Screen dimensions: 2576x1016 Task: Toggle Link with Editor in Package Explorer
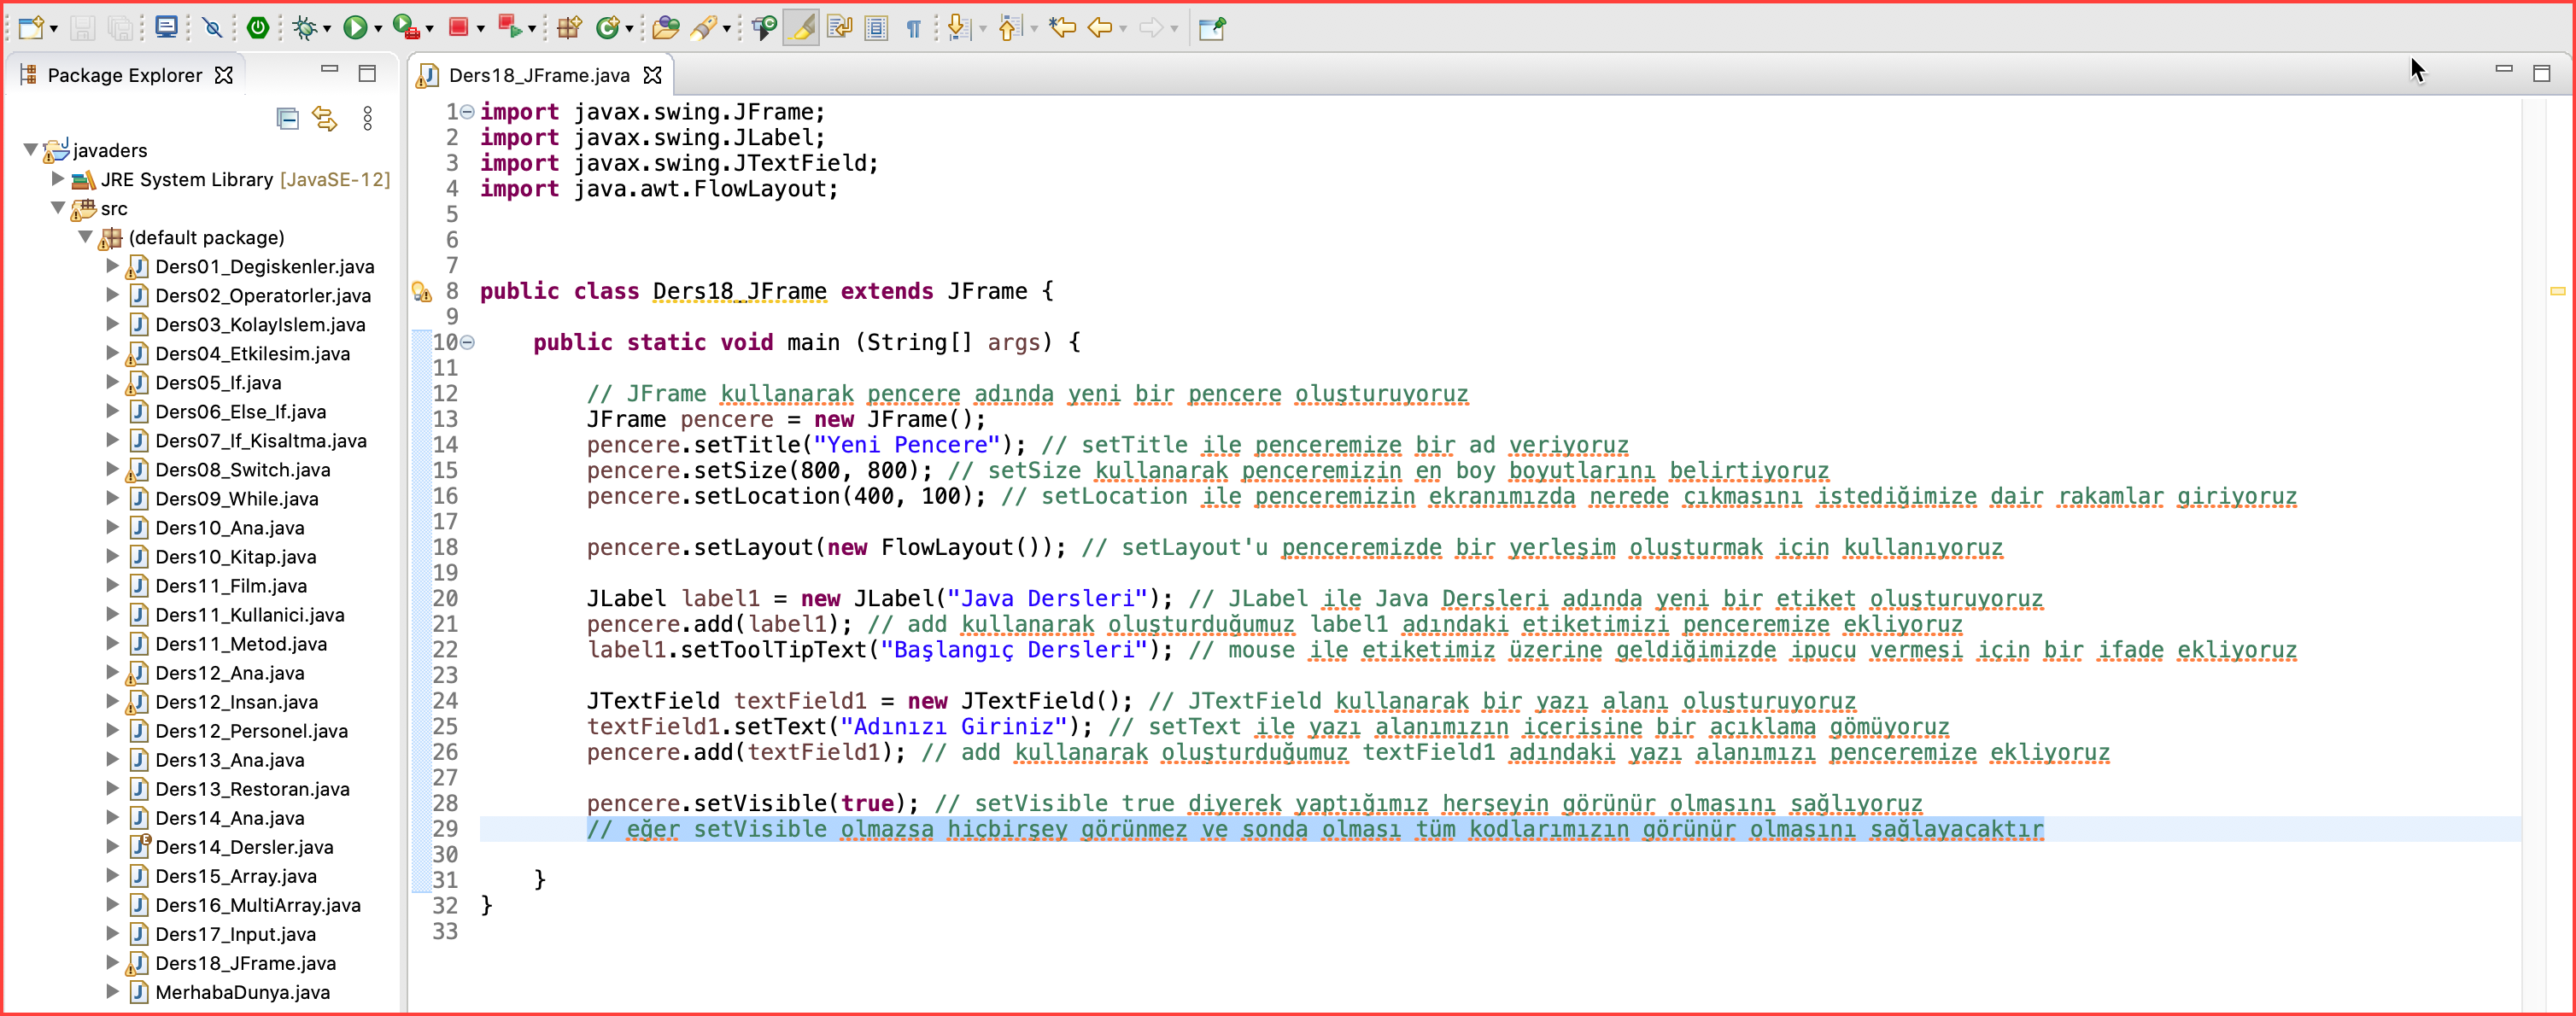click(x=325, y=119)
